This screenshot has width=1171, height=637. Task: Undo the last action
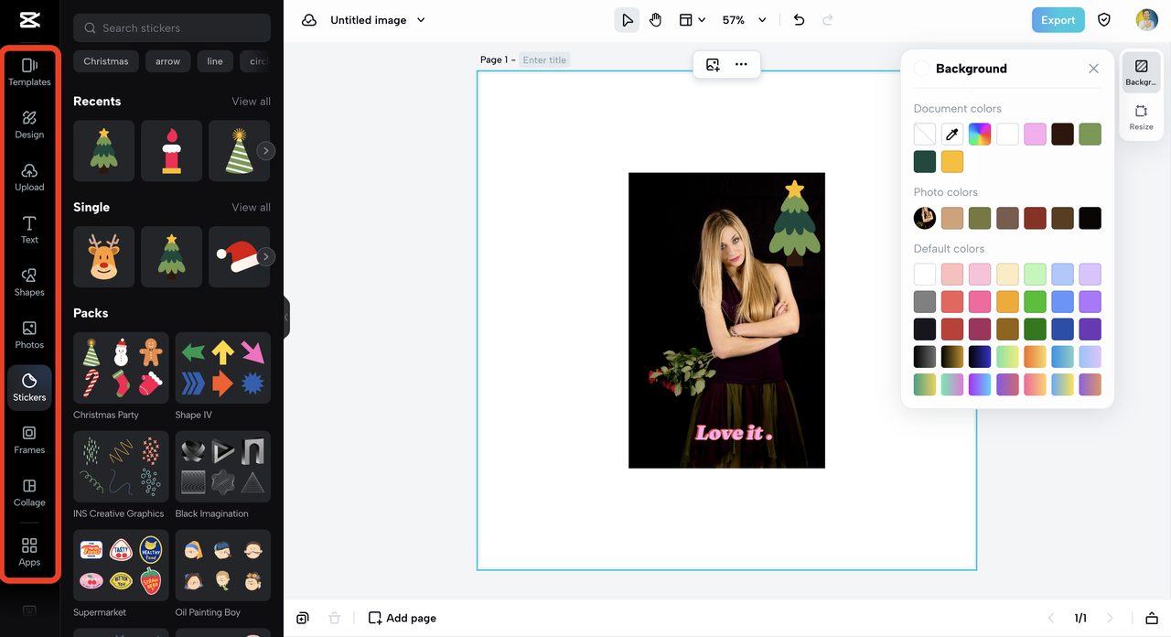tap(799, 20)
